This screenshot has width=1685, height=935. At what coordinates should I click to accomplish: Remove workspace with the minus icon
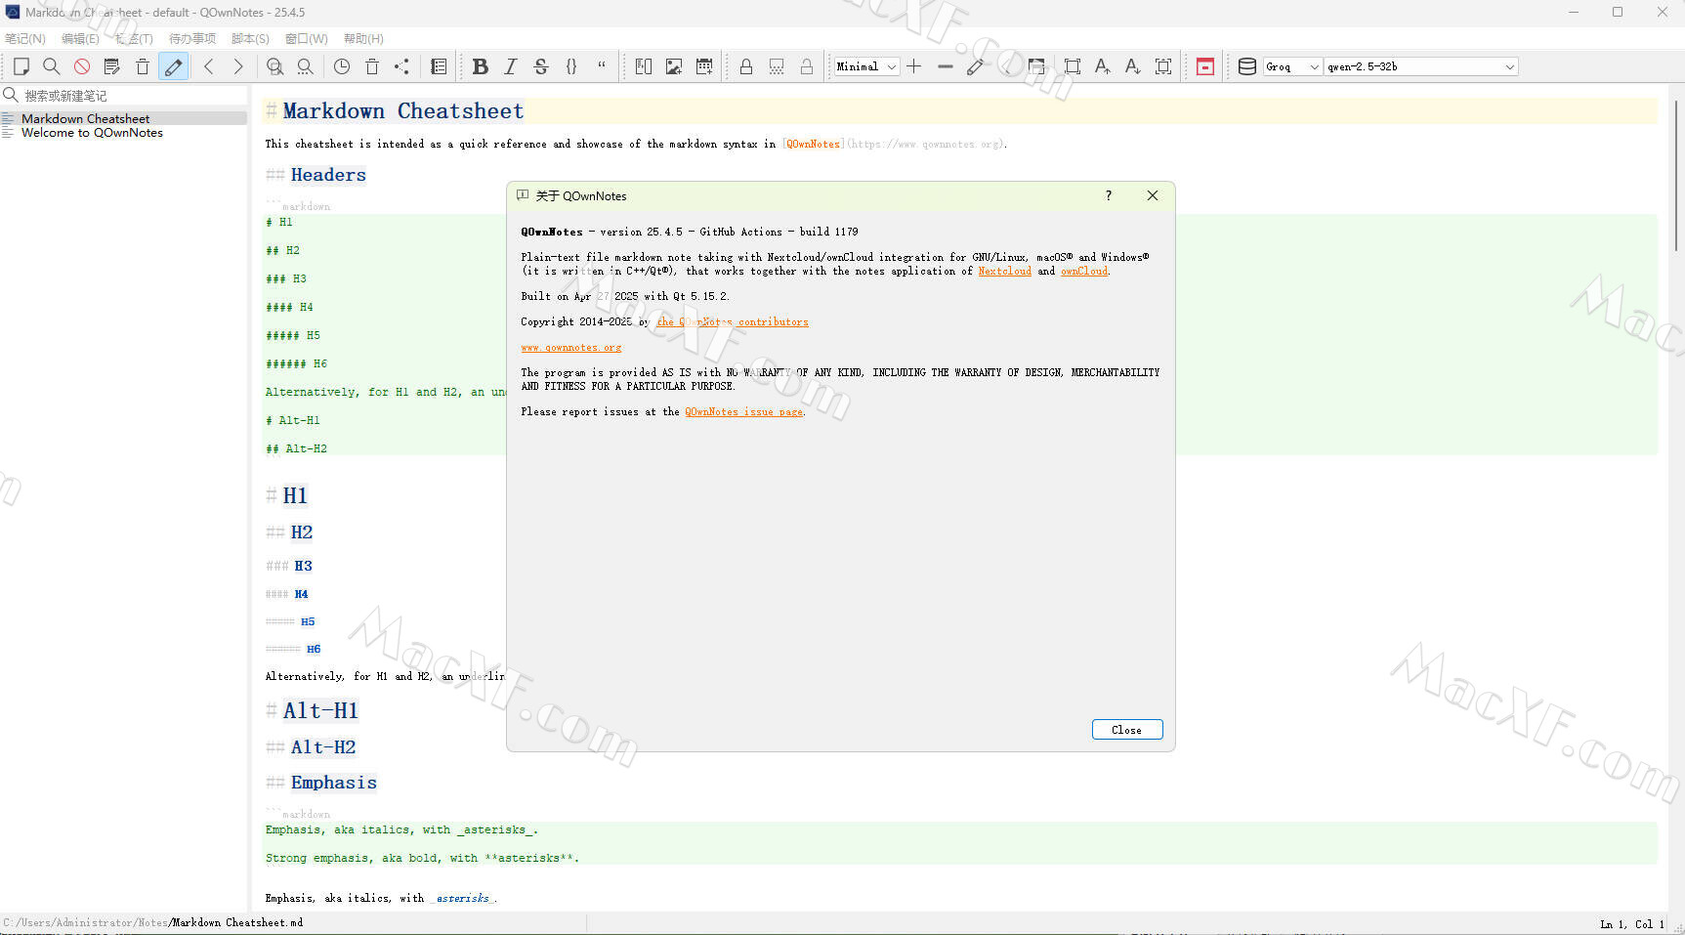(945, 66)
